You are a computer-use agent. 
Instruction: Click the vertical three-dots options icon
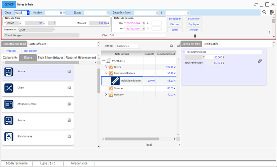pos(270,33)
